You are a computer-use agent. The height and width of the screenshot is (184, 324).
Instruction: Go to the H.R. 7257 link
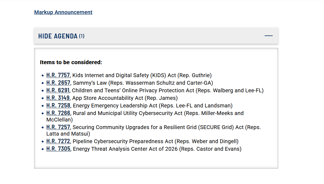click(x=58, y=127)
